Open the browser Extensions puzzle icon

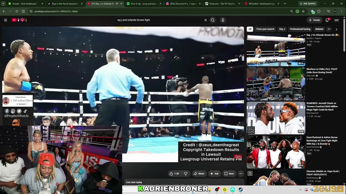point(319,11)
